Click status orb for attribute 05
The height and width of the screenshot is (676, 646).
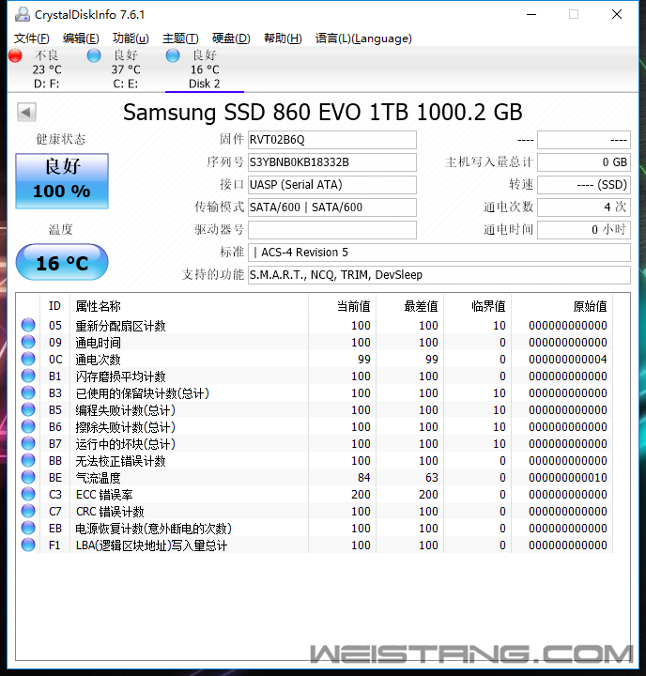tap(28, 325)
